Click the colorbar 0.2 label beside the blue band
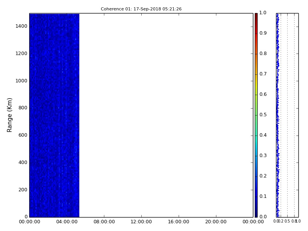This screenshot has height=231, width=308. click(x=263, y=176)
